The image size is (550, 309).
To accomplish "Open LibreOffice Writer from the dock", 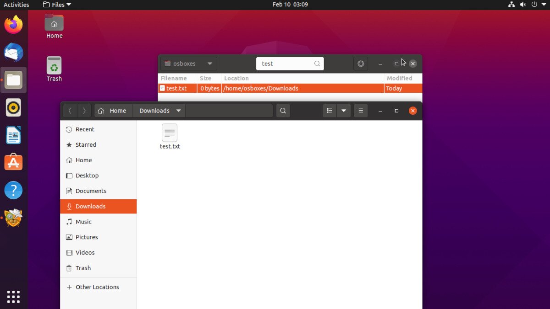I will pos(13,135).
